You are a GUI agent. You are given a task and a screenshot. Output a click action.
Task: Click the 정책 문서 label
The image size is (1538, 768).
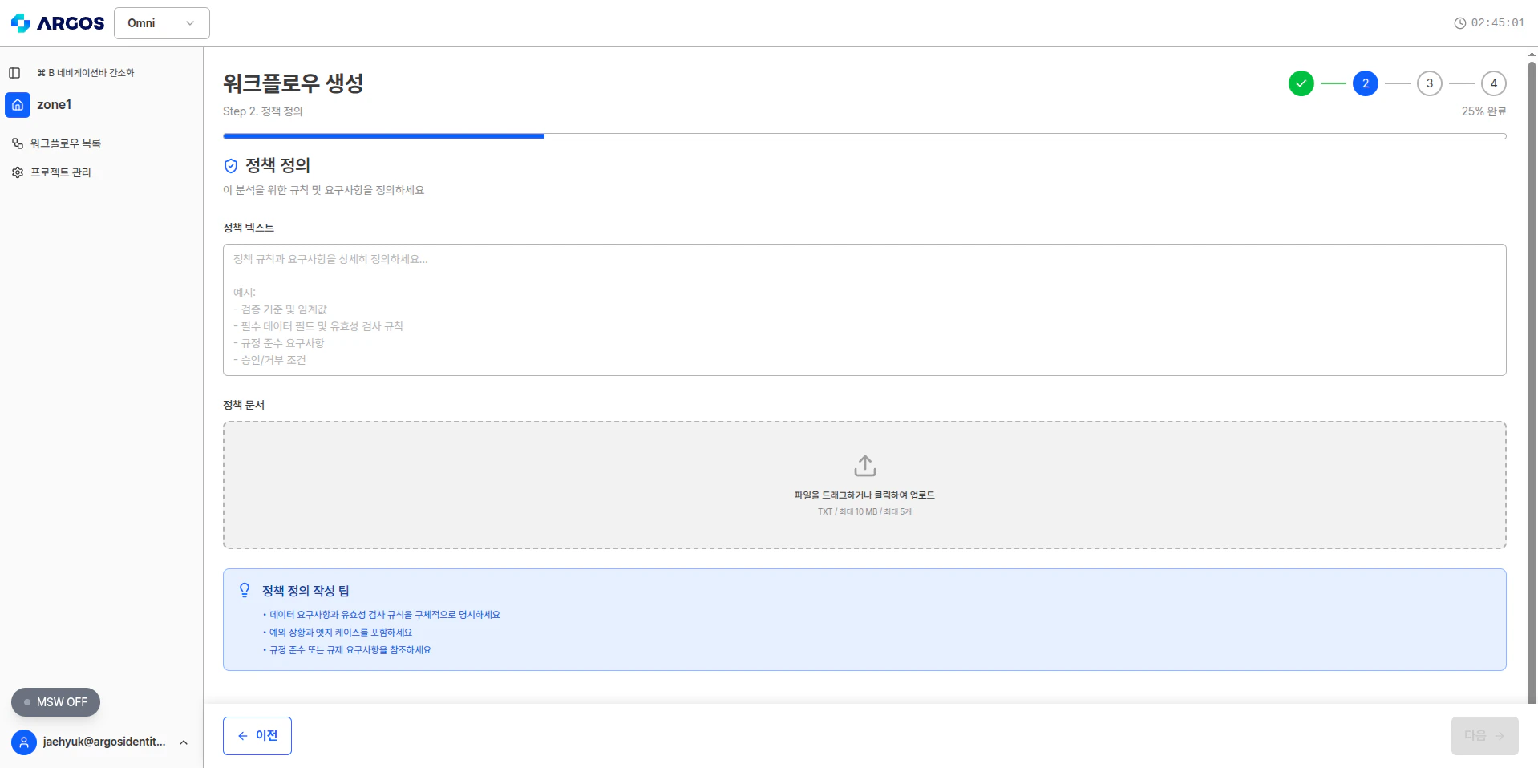(x=244, y=405)
